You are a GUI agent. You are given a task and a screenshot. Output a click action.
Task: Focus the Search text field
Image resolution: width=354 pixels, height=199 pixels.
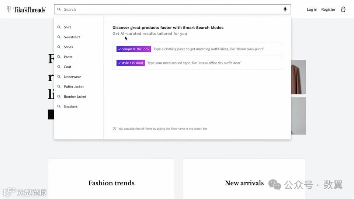pos(170,10)
